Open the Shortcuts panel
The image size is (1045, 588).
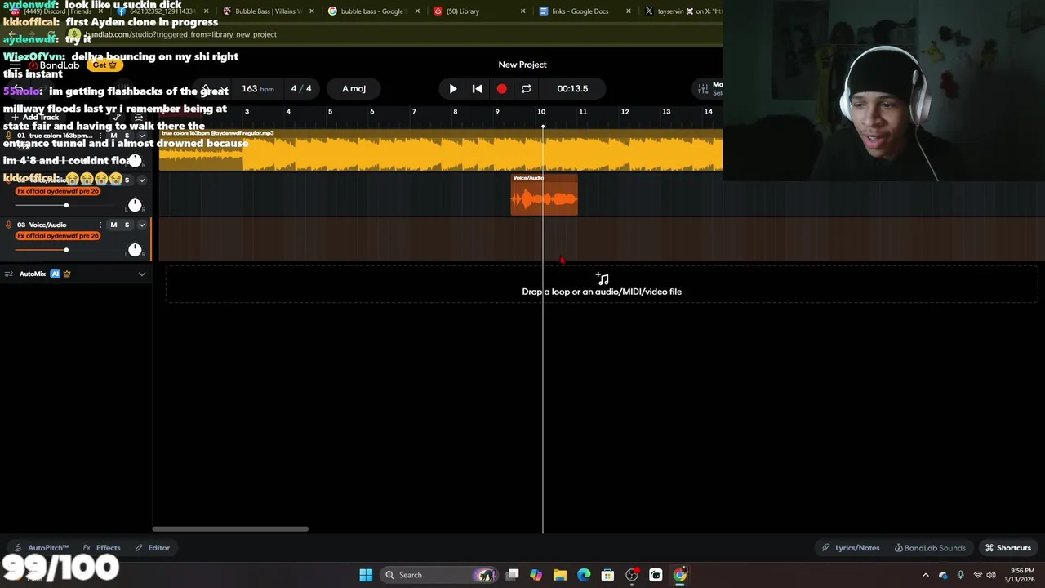point(1008,548)
